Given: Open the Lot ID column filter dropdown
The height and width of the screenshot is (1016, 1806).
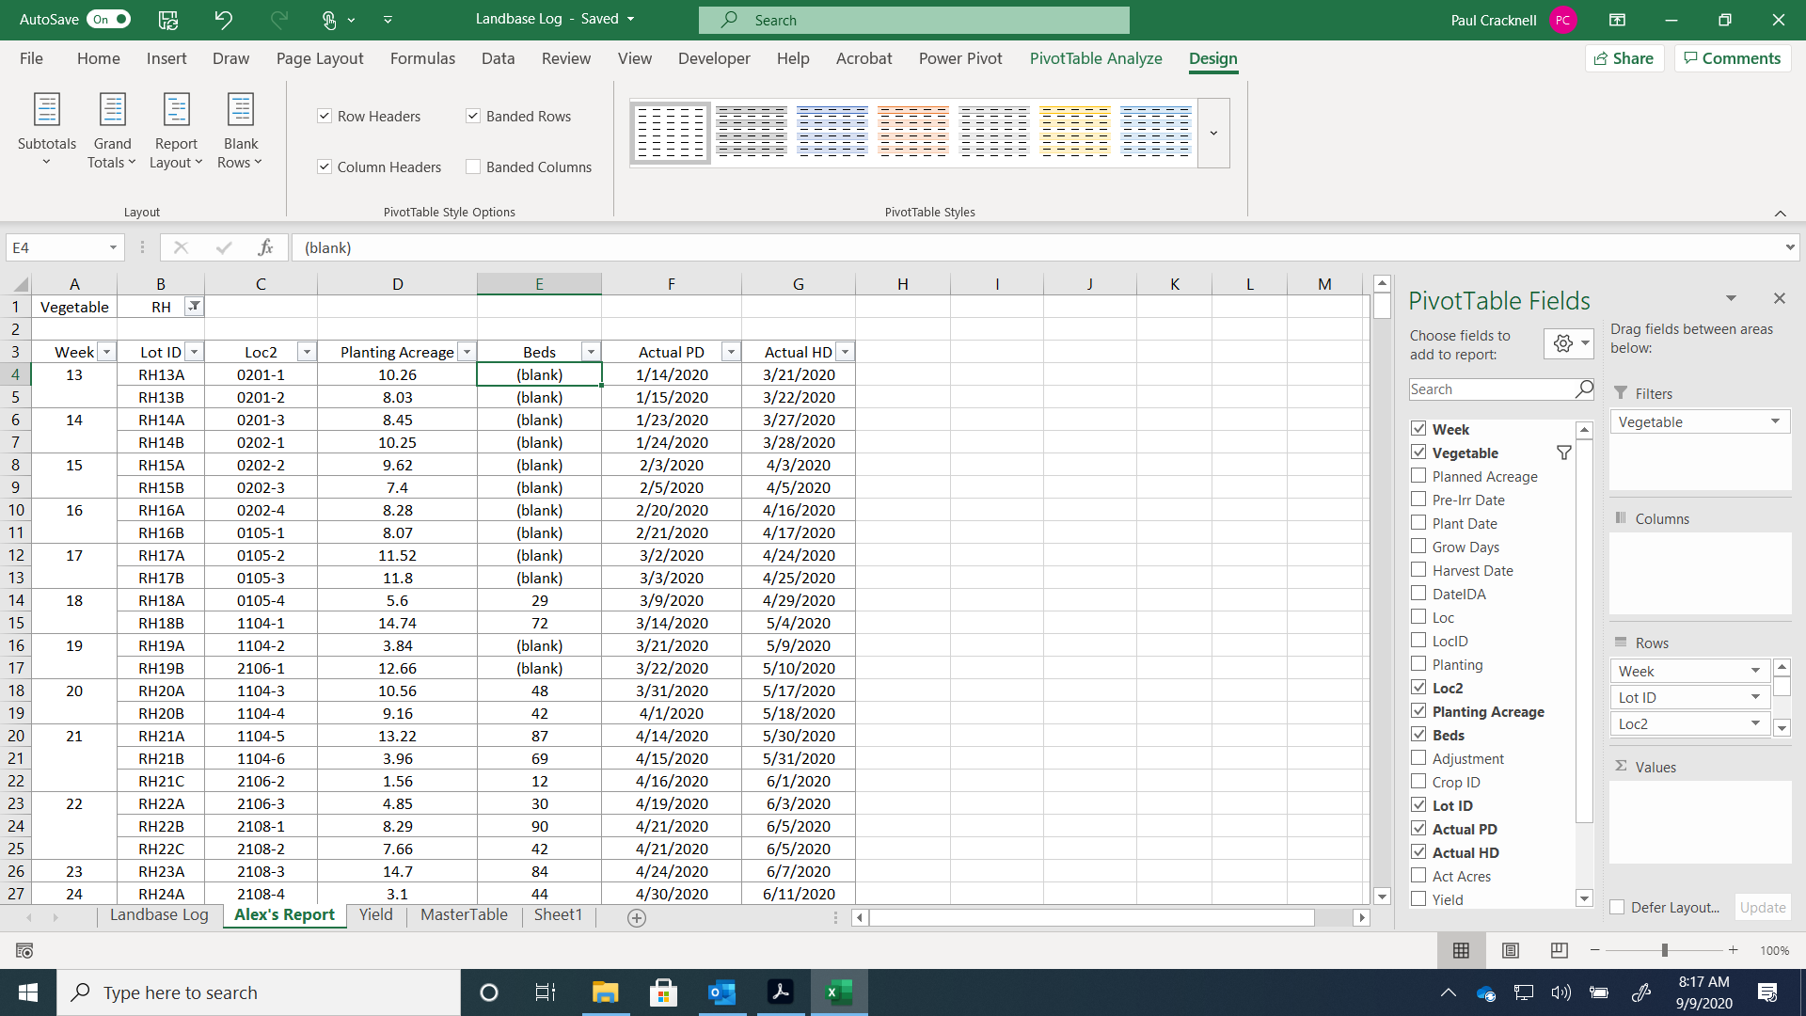Looking at the screenshot, I should point(194,352).
